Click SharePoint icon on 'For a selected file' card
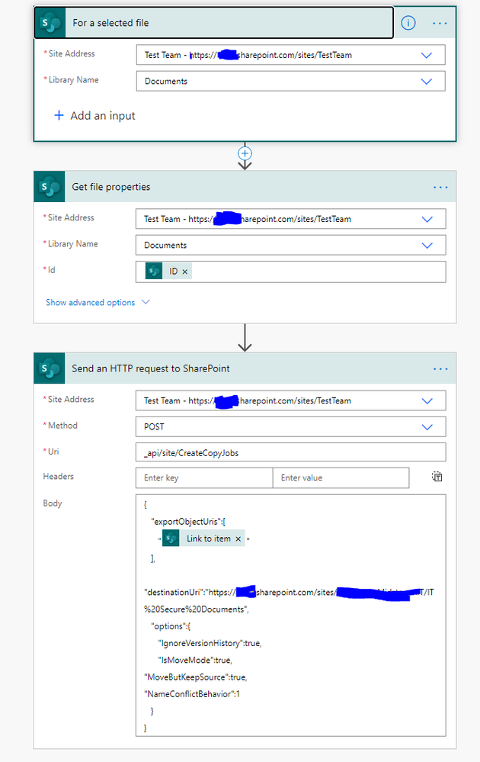 pos(50,23)
